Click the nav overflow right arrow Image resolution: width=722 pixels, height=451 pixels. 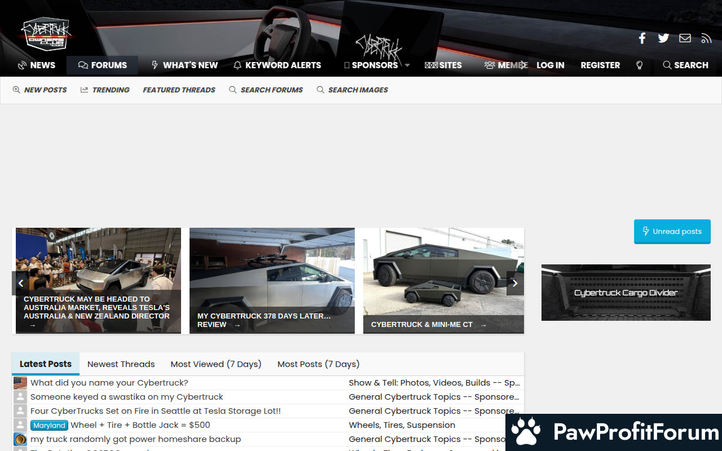pyautogui.click(x=523, y=65)
